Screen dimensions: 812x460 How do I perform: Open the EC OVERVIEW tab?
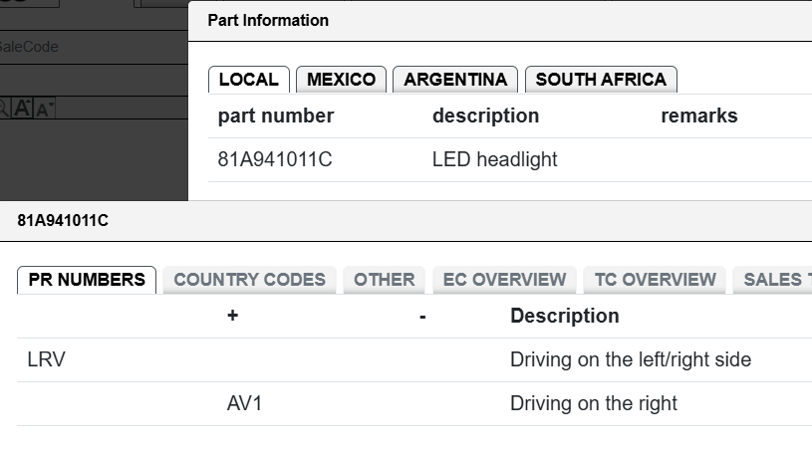504,280
